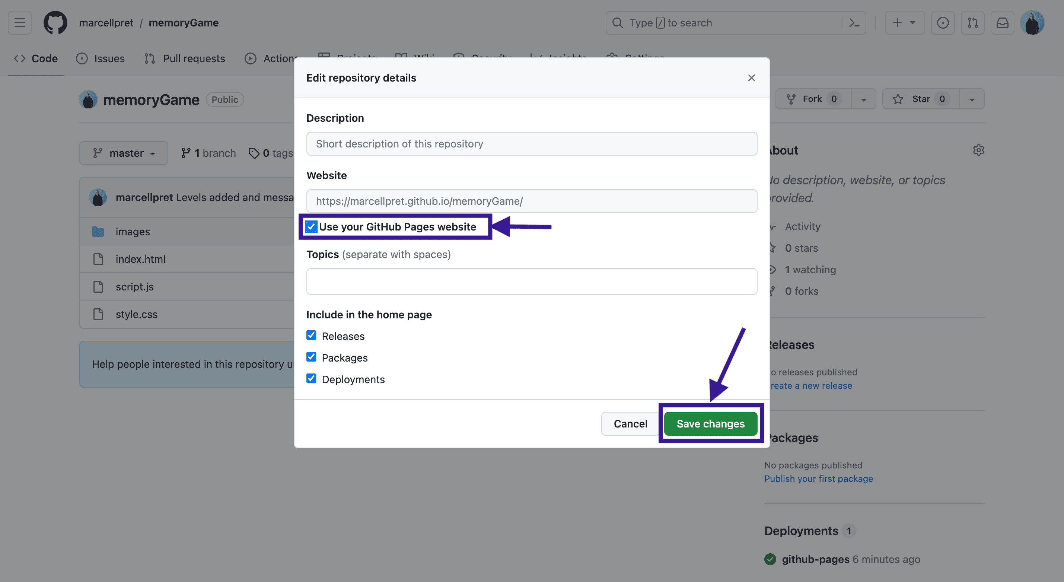Toggle the Packages checkbox
The height and width of the screenshot is (582, 1064).
click(x=311, y=357)
